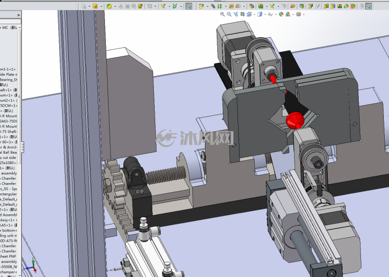Select the "d Assembl" tree entry
Viewport: 389px width, 277px height.
(x=9, y=215)
